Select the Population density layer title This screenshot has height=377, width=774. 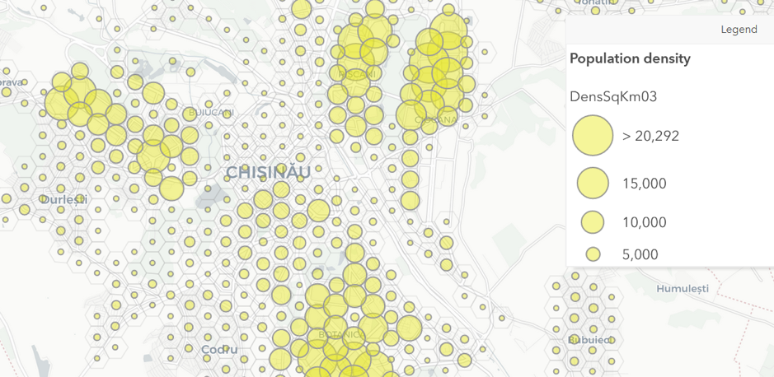pyautogui.click(x=630, y=59)
